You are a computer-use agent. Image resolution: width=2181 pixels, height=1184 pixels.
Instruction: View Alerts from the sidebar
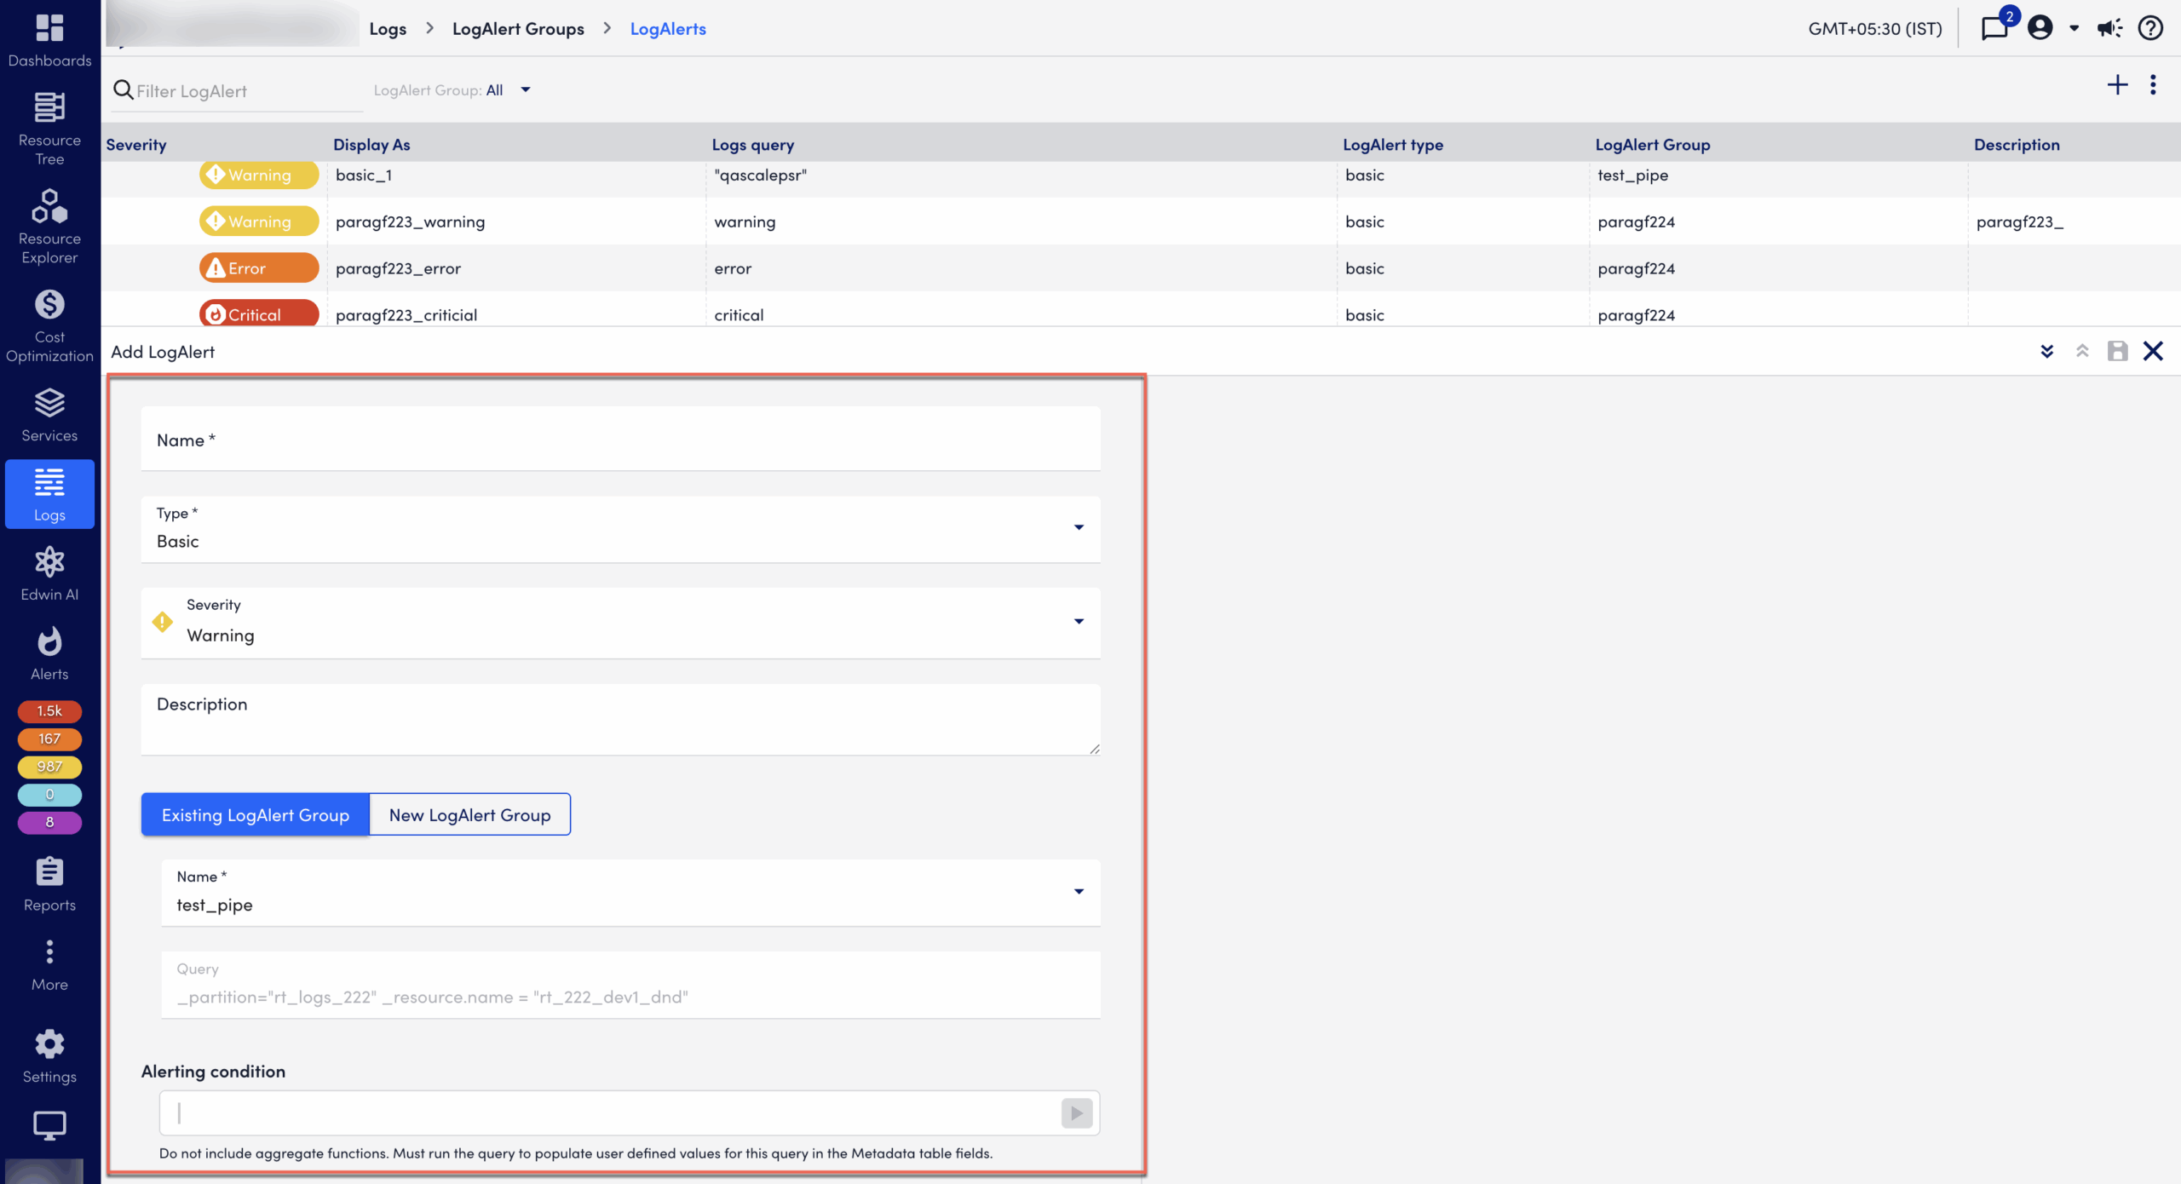(x=49, y=652)
